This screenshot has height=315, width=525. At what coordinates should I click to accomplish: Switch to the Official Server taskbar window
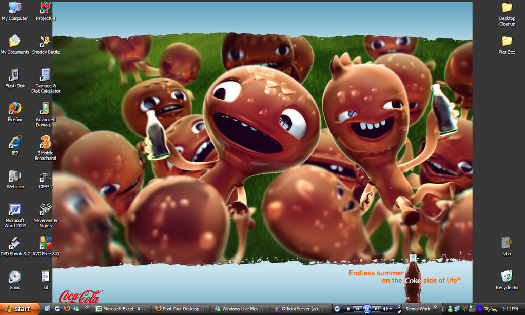click(300, 309)
